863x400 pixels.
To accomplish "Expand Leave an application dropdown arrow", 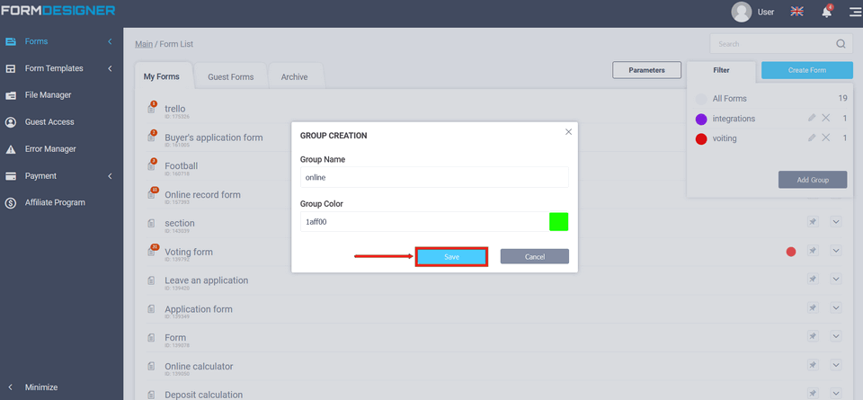I will pos(835,279).
